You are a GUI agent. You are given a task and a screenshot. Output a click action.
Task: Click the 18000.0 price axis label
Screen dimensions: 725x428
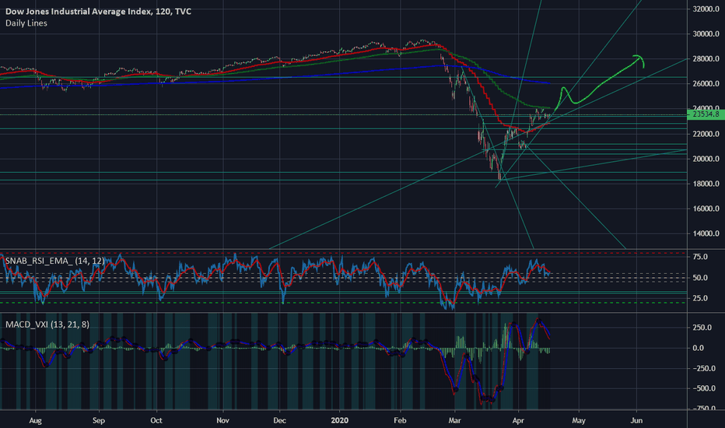click(x=706, y=184)
